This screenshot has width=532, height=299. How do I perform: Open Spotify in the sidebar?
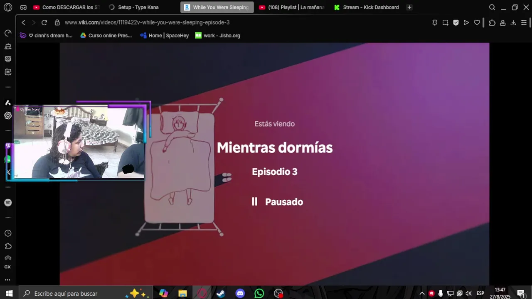tap(8, 203)
